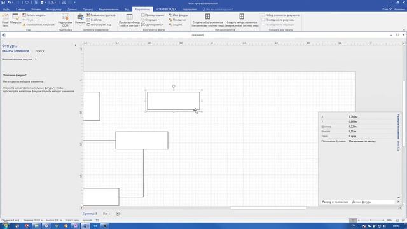Click macro recording icon in status bar
Screen dimensions: 407x229
(x=97, y=220)
